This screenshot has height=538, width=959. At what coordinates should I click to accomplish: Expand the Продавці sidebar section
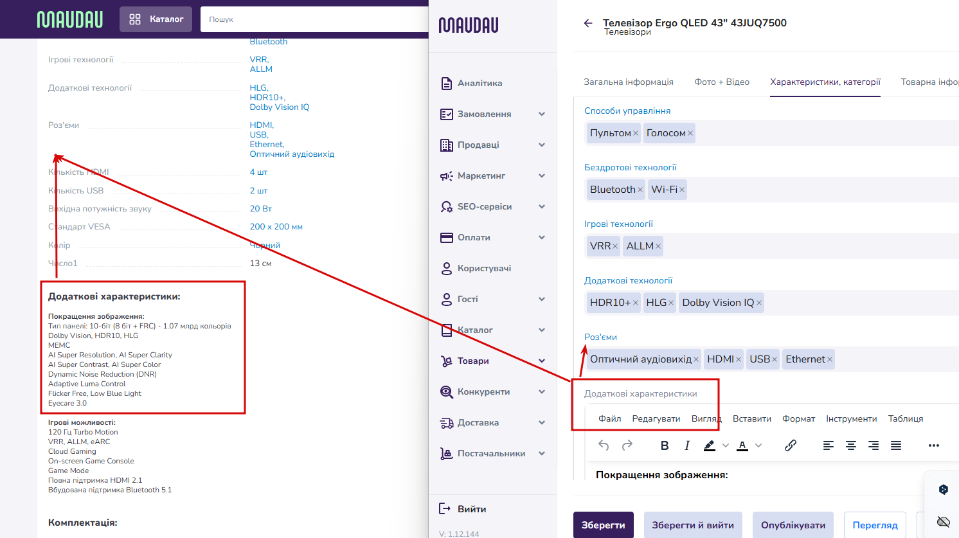[x=542, y=145]
